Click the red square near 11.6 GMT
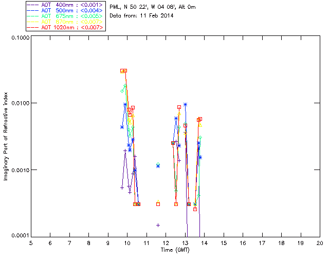Image resolution: width=329 pixels, height=263 pixels. coord(158,204)
